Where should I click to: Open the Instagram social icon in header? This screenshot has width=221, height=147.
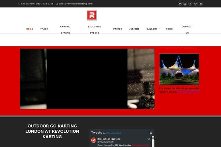[x=201, y=4]
